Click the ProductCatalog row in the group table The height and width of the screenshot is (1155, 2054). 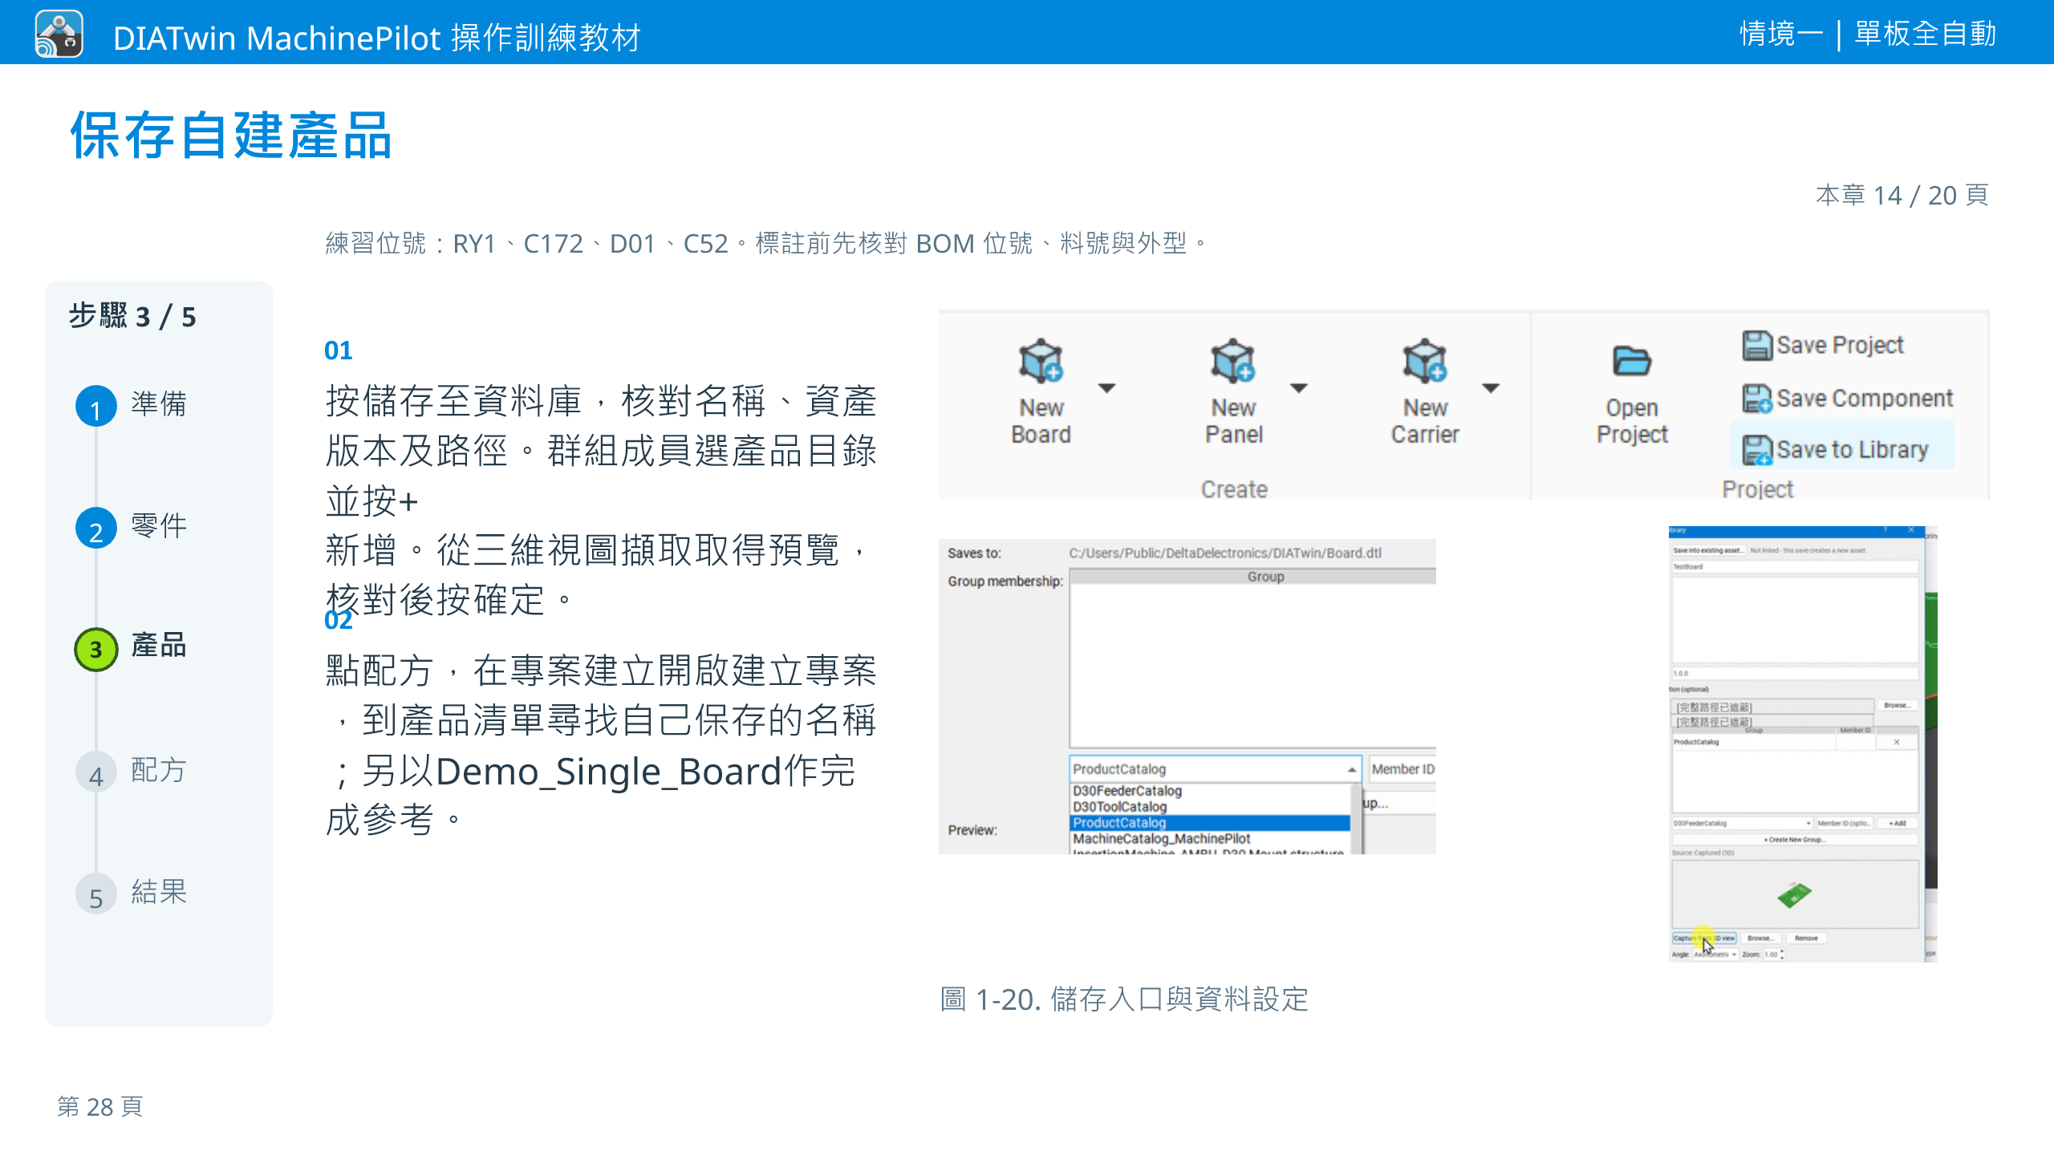(1774, 742)
